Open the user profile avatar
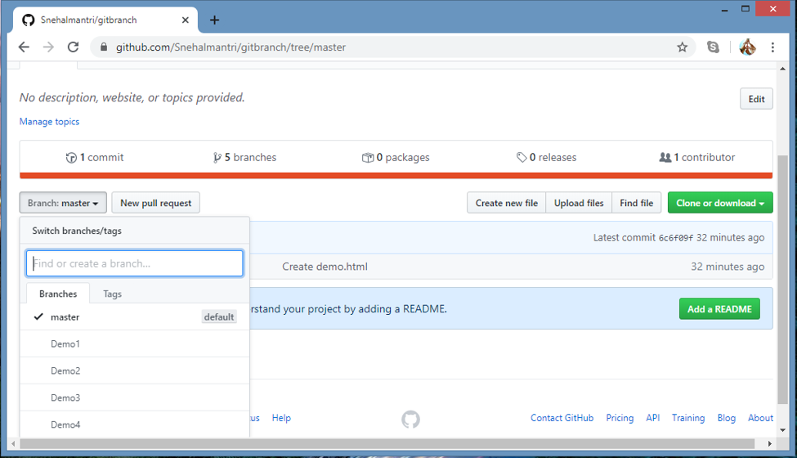The image size is (797, 458). 747,47
